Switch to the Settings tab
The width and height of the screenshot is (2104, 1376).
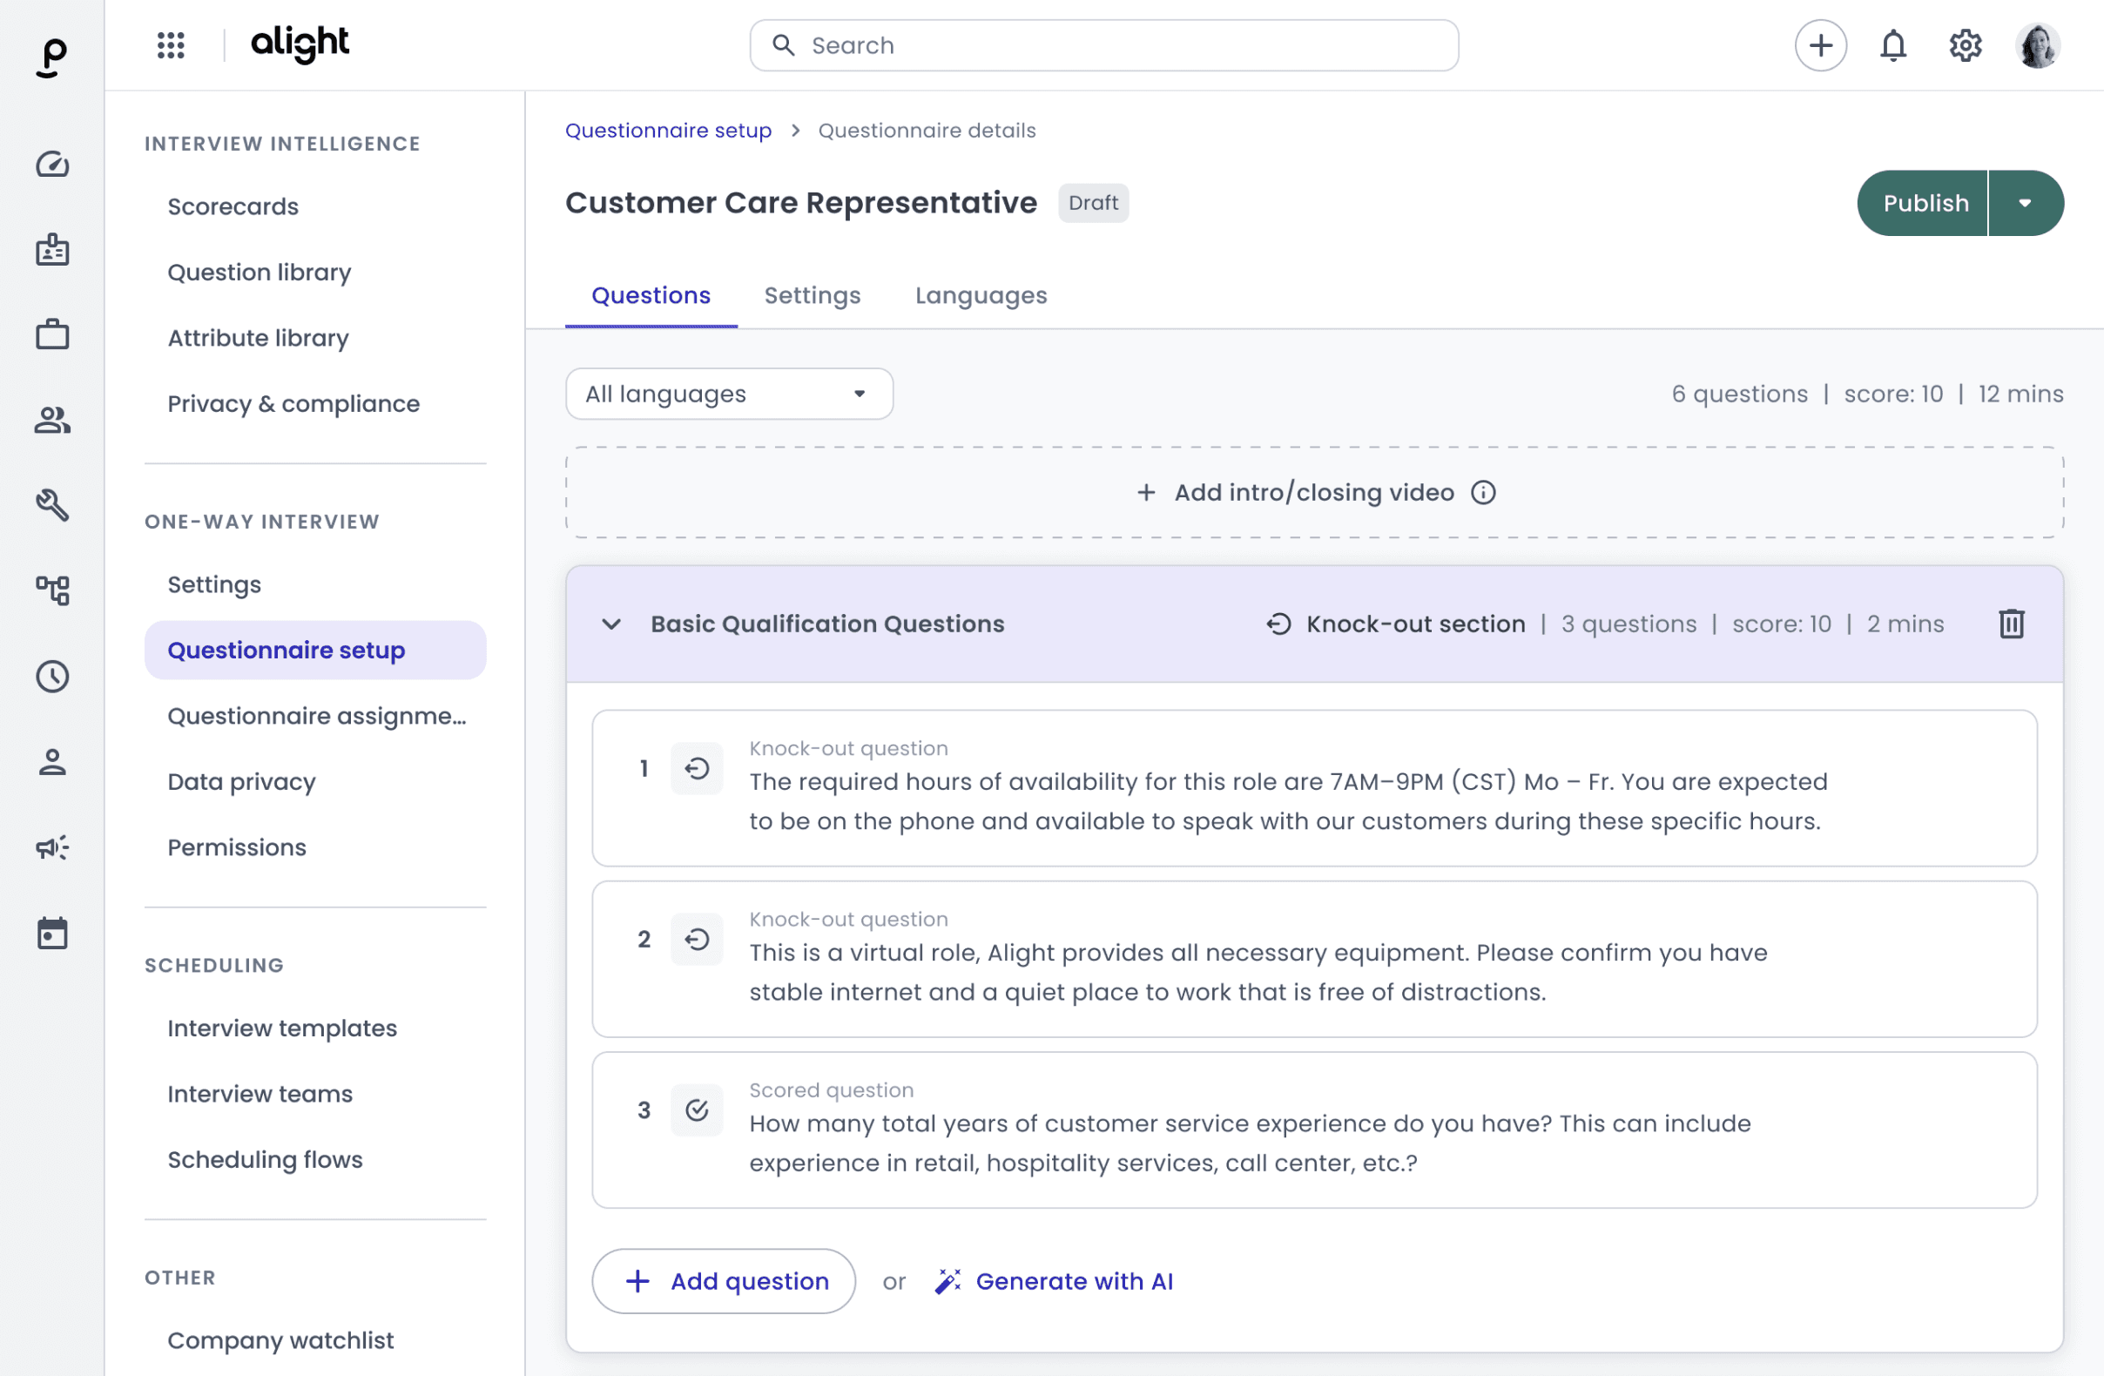(812, 295)
